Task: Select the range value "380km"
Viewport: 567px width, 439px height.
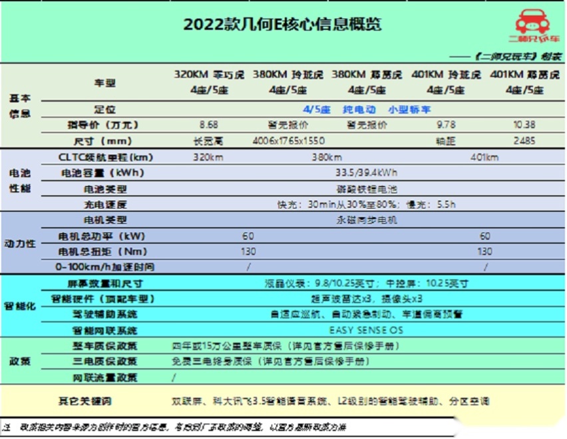Action: pos(327,157)
